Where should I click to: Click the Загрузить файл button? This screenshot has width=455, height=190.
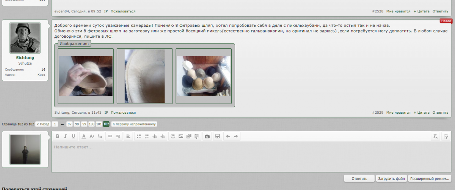click(391, 179)
